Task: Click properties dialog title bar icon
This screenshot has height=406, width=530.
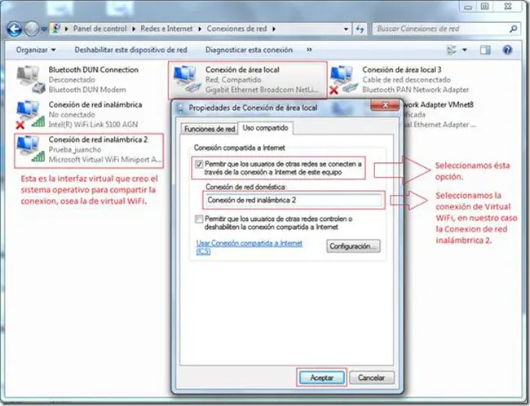Action: click(180, 108)
